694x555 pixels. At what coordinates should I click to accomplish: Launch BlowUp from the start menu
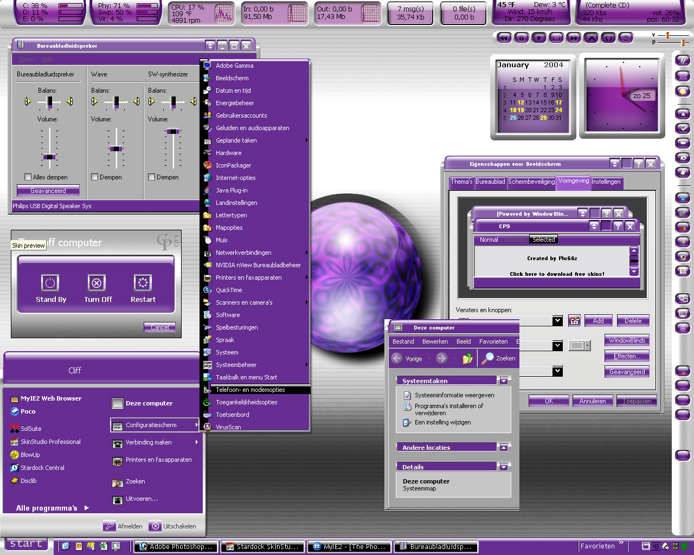[25, 455]
